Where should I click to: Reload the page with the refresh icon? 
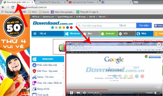coord(13,7)
